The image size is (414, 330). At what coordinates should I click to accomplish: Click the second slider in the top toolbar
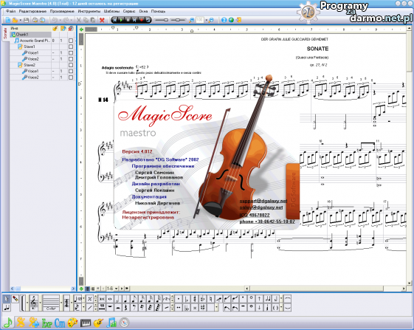tap(178, 20)
